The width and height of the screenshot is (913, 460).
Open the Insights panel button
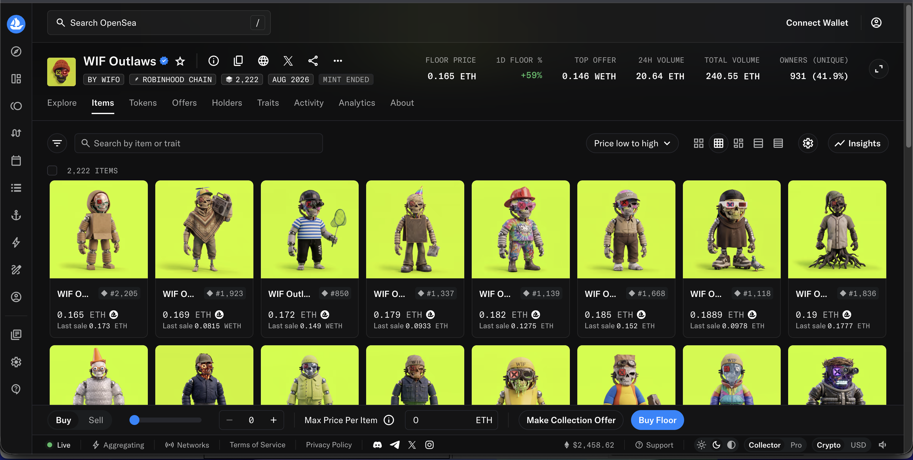858,143
